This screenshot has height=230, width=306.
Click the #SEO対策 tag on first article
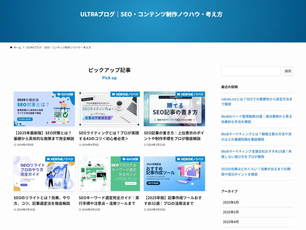pos(65,94)
